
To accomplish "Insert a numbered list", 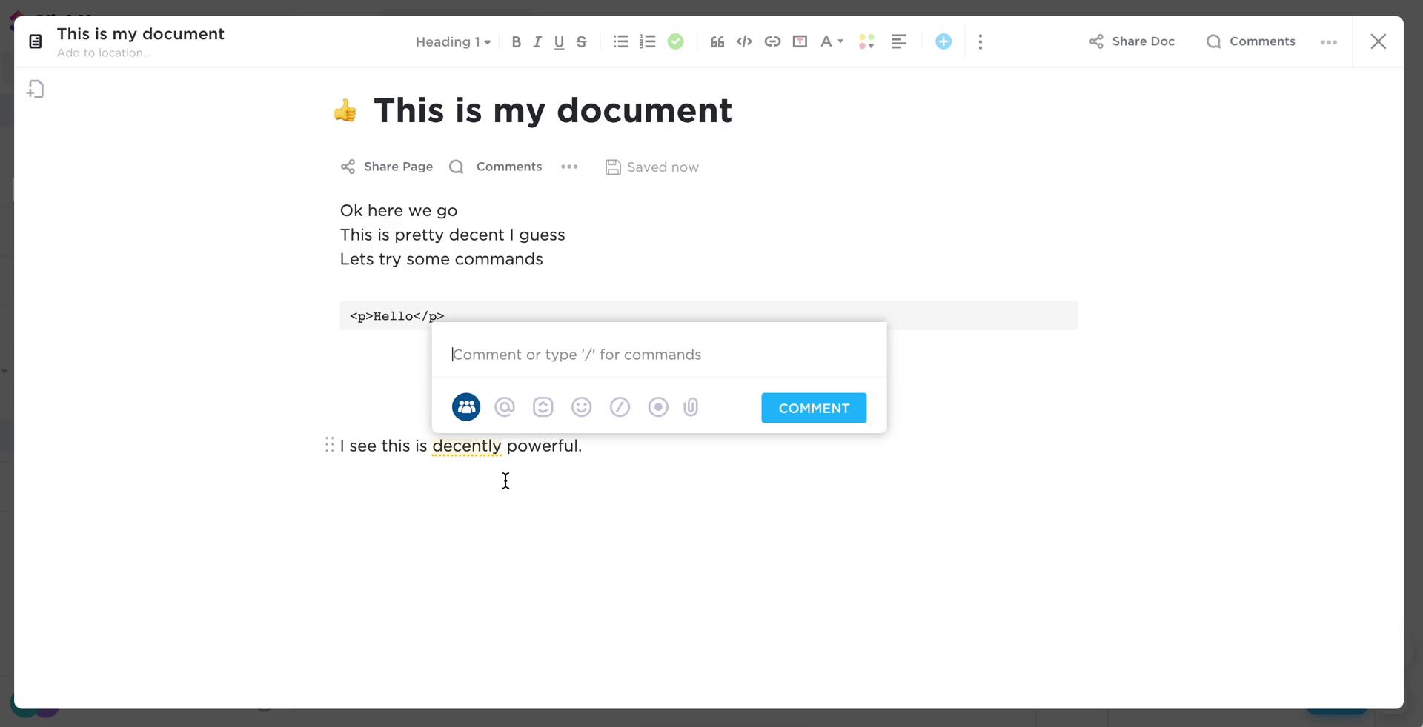I will click(x=648, y=41).
